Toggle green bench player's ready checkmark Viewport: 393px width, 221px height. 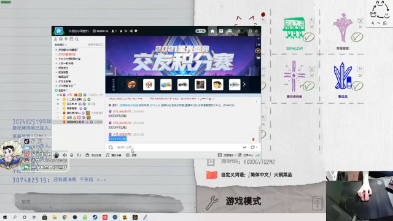pos(308,37)
